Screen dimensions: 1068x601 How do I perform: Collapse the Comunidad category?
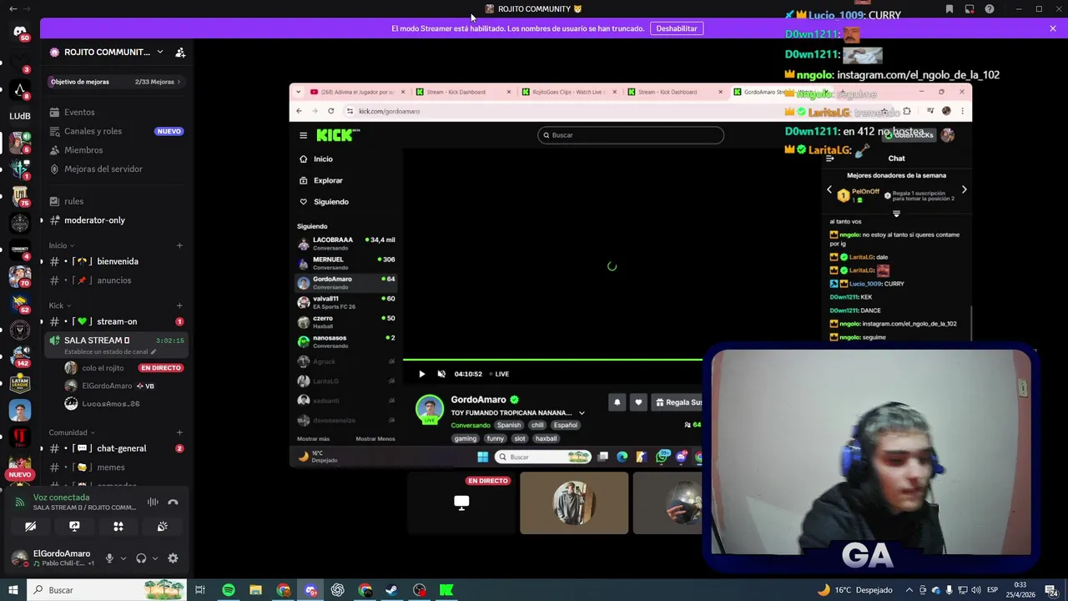(x=71, y=432)
